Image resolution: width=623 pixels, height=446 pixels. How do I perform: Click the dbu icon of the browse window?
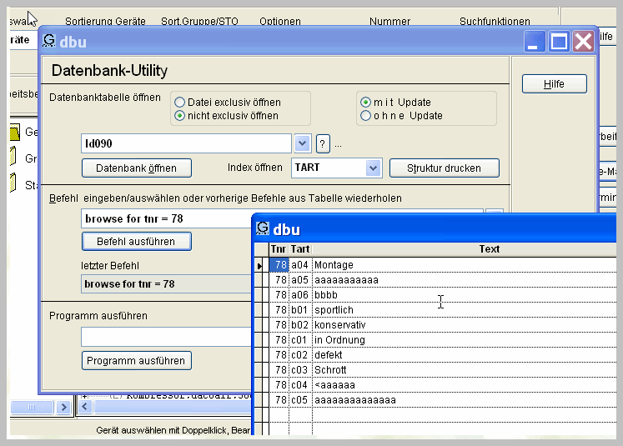(263, 228)
